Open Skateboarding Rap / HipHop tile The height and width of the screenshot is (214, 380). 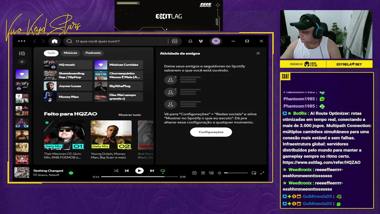(x=68, y=75)
